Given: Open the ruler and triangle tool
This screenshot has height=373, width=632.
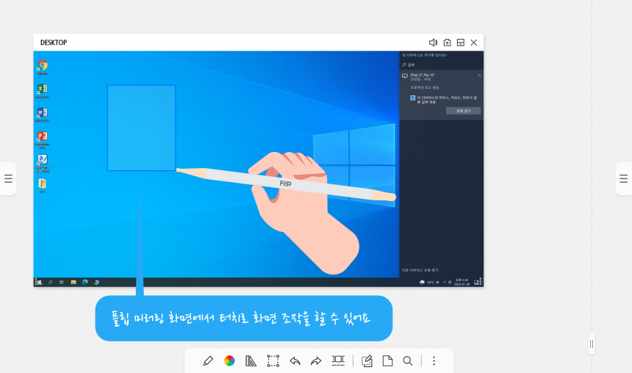Looking at the screenshot, I should 251,361.
